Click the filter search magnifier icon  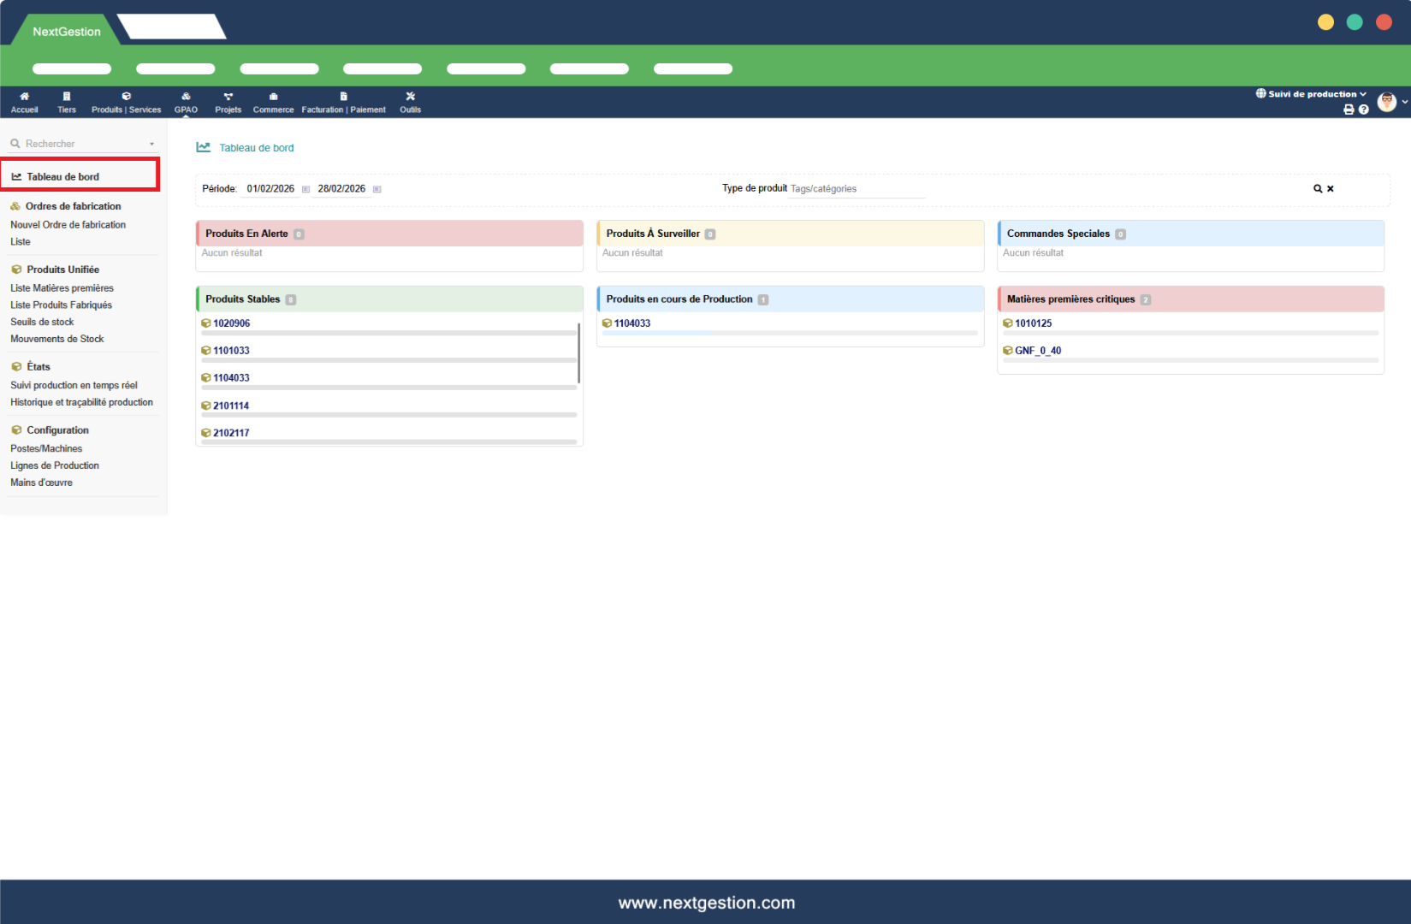click(1318, 189)
